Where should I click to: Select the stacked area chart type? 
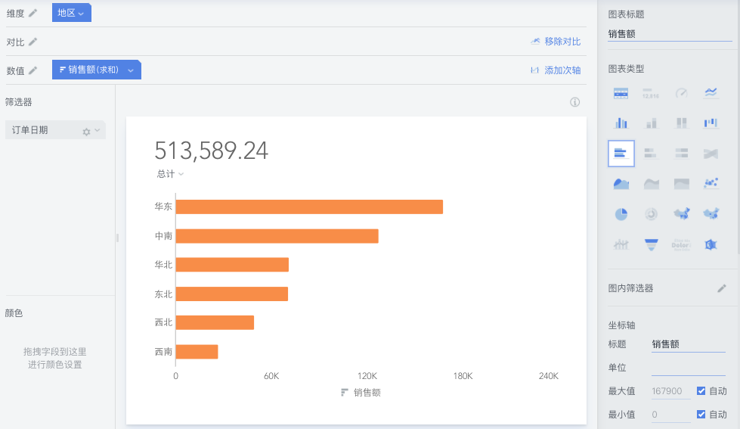(x=651, y=184)
